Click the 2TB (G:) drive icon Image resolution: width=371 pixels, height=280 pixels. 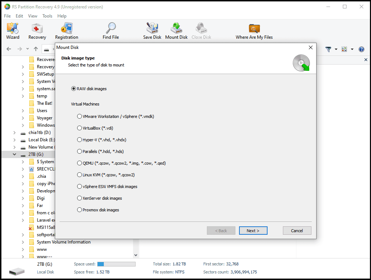[x=23, y=155]
